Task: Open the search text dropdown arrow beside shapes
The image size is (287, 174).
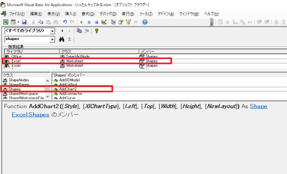Action: [52, 39]
